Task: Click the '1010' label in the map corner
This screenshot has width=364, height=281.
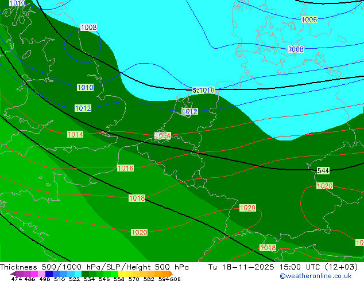Action: [x=17, y=3]
